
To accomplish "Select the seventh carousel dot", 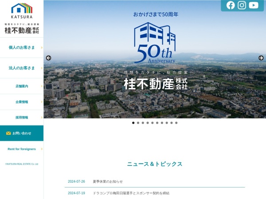I will tap(162, 123).
